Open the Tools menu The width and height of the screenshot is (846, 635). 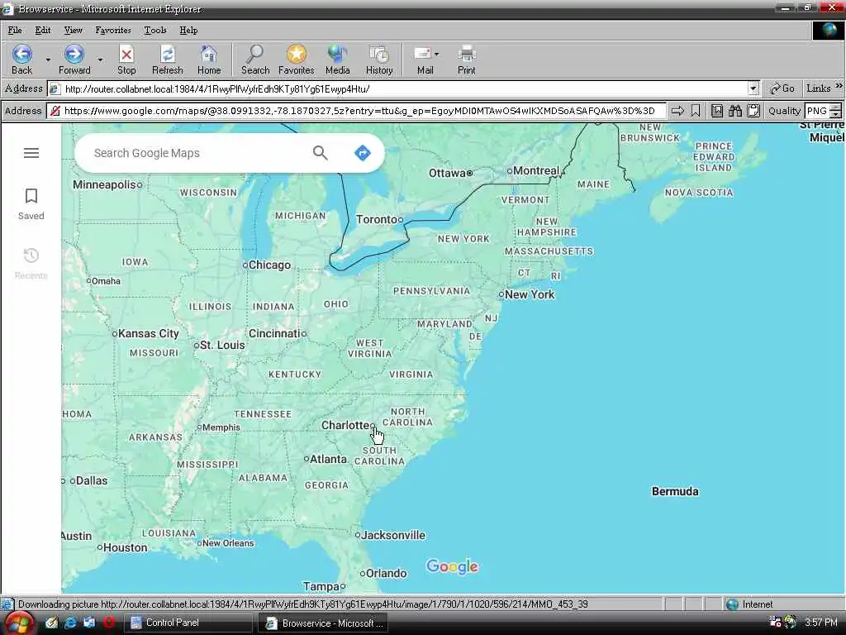[x=154, y=31]
